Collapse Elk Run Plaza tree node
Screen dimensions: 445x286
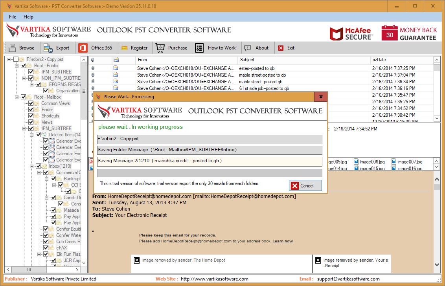[x=39, y=254]
